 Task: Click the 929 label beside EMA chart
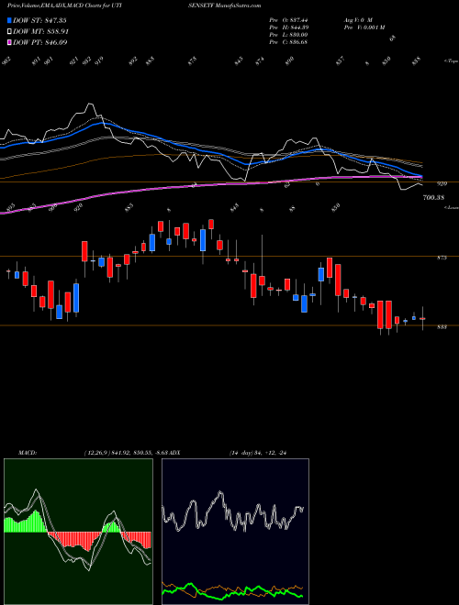(x=442, y=184)
